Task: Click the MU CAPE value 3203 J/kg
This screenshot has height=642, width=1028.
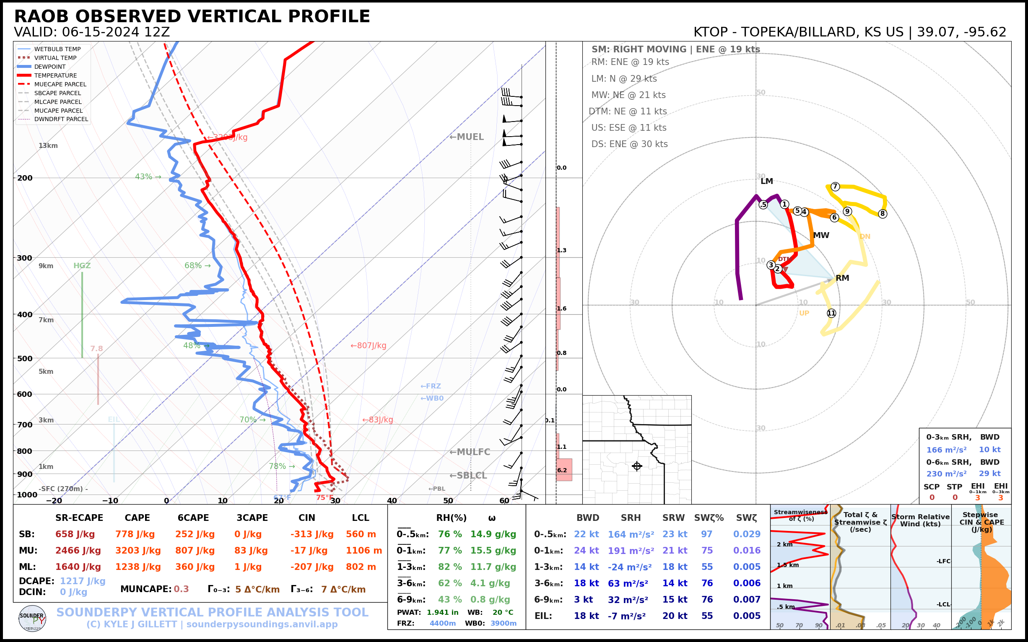Action: 138,551
